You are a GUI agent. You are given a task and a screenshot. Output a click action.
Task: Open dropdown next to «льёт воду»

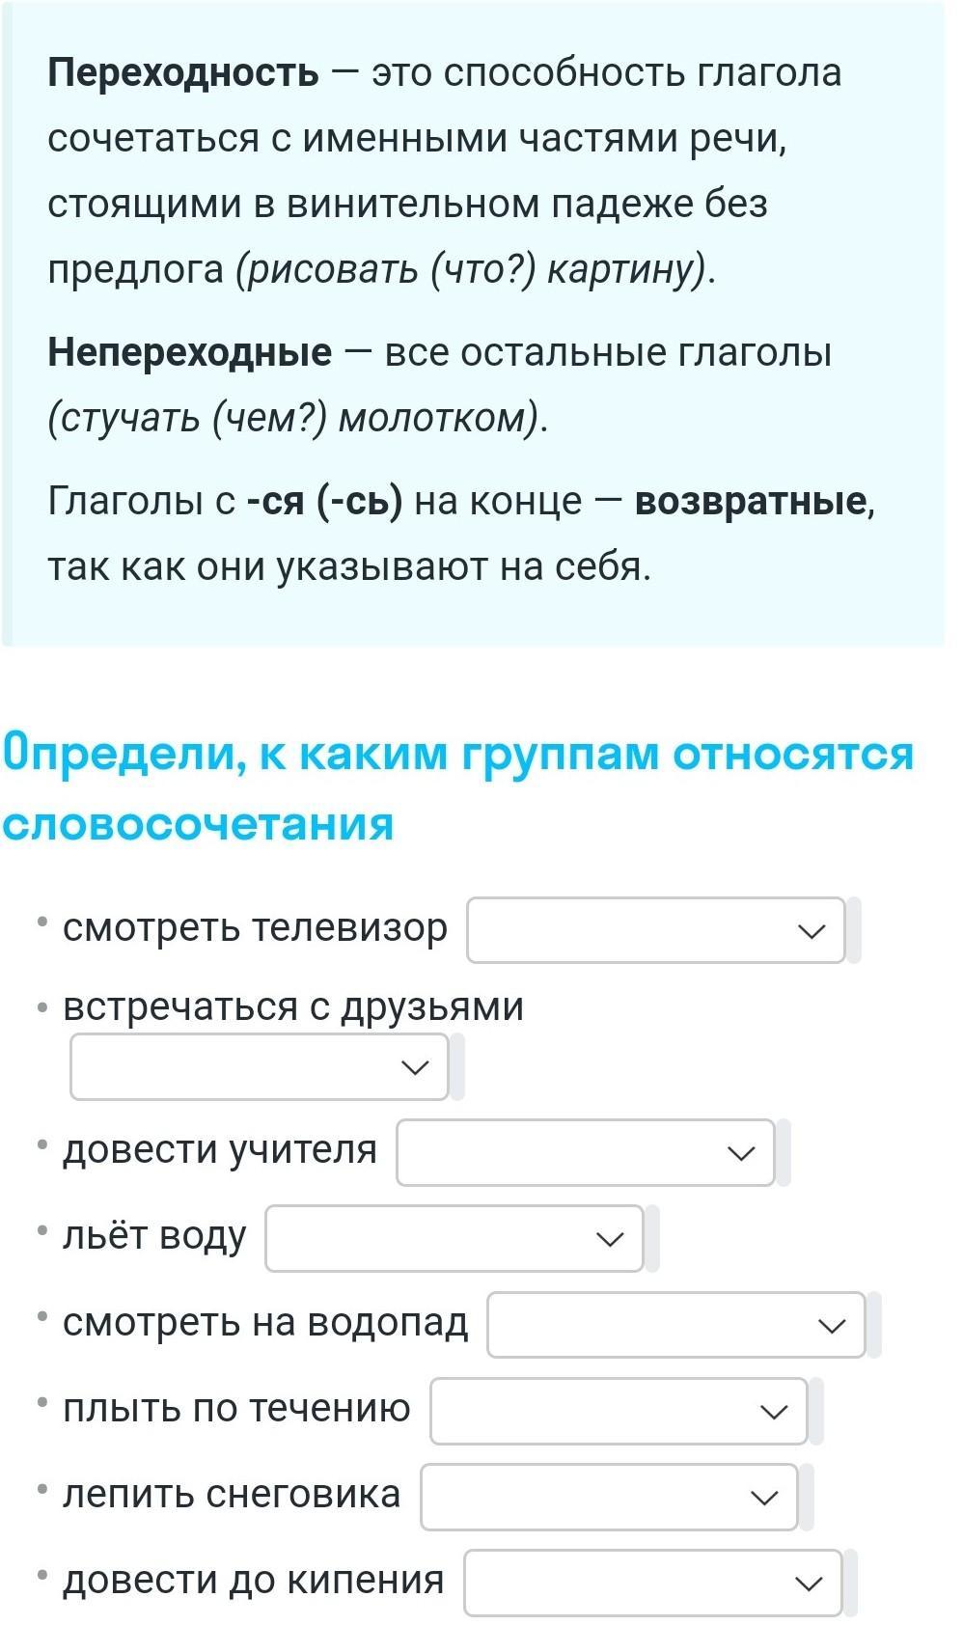point(454,1238)
